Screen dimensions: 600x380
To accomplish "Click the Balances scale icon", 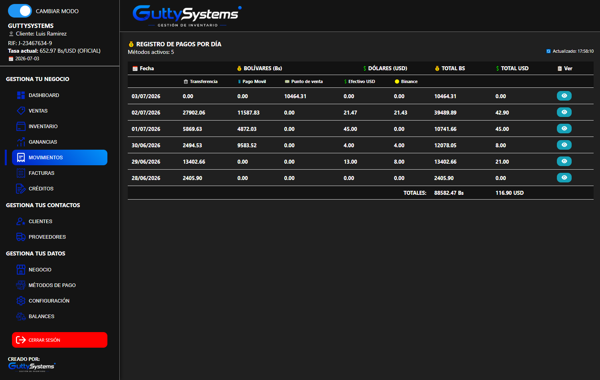I will point(21,316).
